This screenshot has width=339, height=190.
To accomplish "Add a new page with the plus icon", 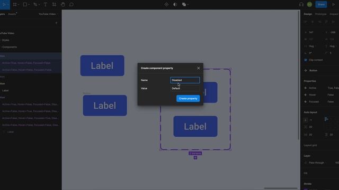I will point(56,23).
